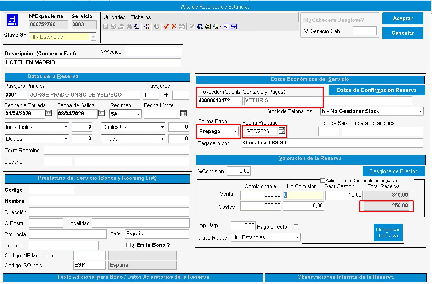
Task: Click the Texto Rooming input field
Action: click(116, 150)
